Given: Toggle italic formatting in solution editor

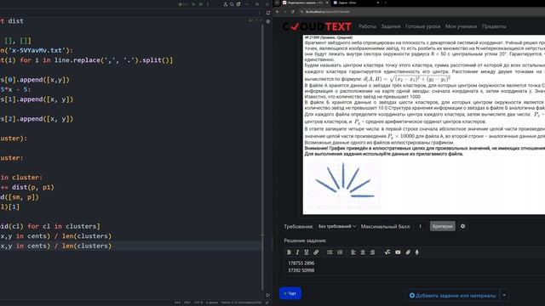Looking at the screenshot, I should coord(297,252).
